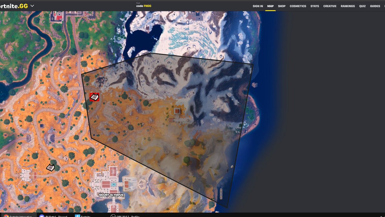Image resolution: width=385 pixels, height=217 pixels.
Task: Click the red-highlighted book marker on the map
Action: [94, 97]
